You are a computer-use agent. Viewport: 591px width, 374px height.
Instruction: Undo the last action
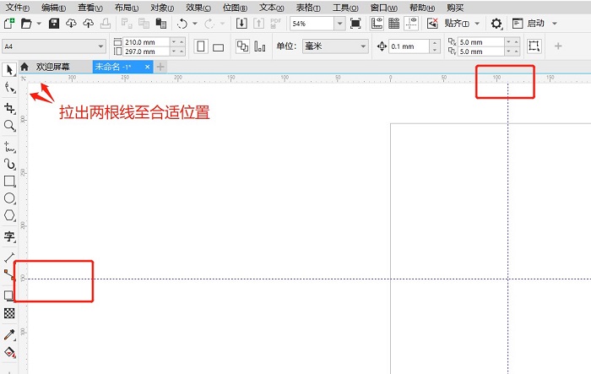[x=182, y=24]
